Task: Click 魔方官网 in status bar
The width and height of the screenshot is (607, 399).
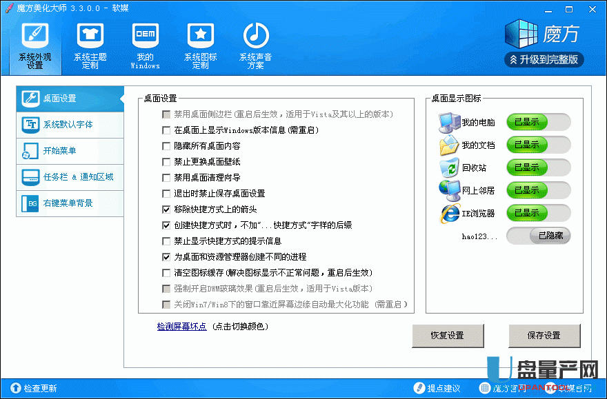Action: pos(502,388)
